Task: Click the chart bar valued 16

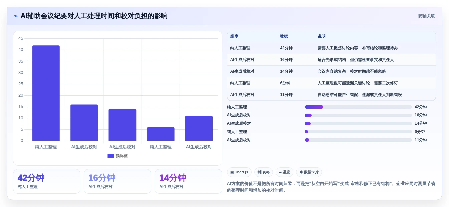Action: click(x=84, y=123)
